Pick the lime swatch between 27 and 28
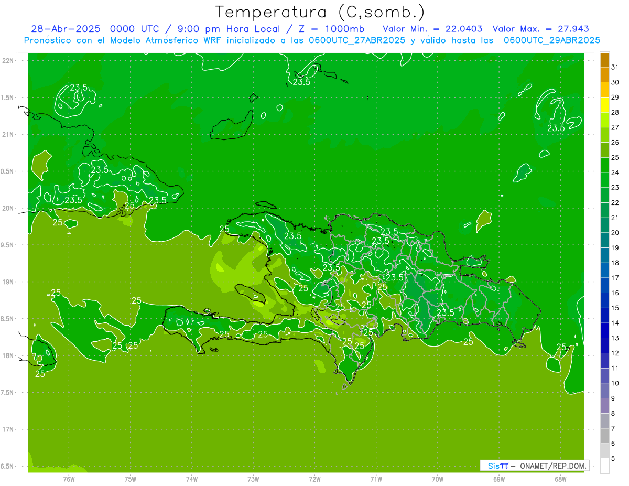The image size is (629, 486). pos(604,120)
